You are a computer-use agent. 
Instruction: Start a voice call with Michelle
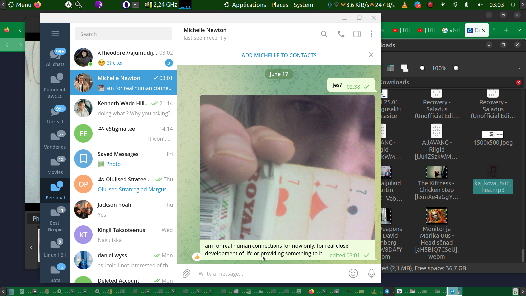(341, 34)
